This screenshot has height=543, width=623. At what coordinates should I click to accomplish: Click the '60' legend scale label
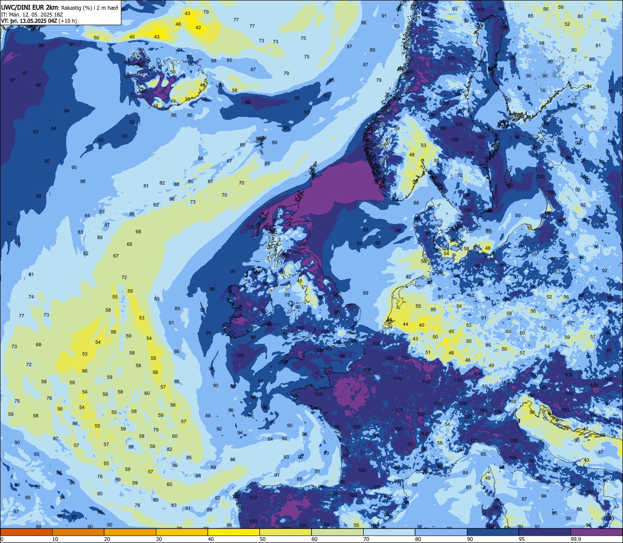coord(314,539)
